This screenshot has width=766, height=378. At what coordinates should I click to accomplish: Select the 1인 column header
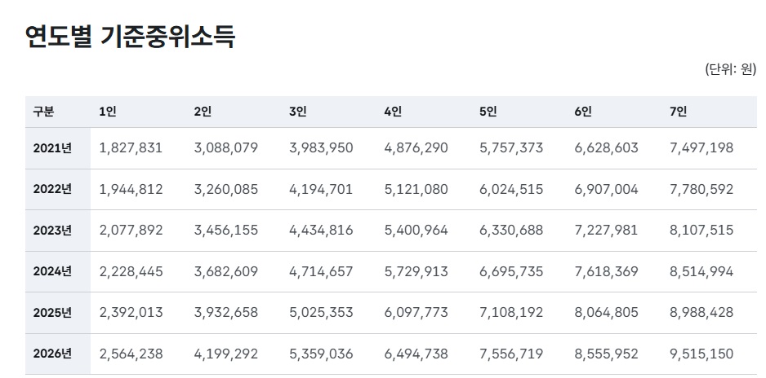tap(107, 112)
